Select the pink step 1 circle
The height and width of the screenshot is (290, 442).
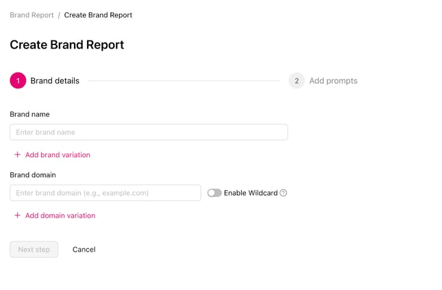(x=18, y=81)
